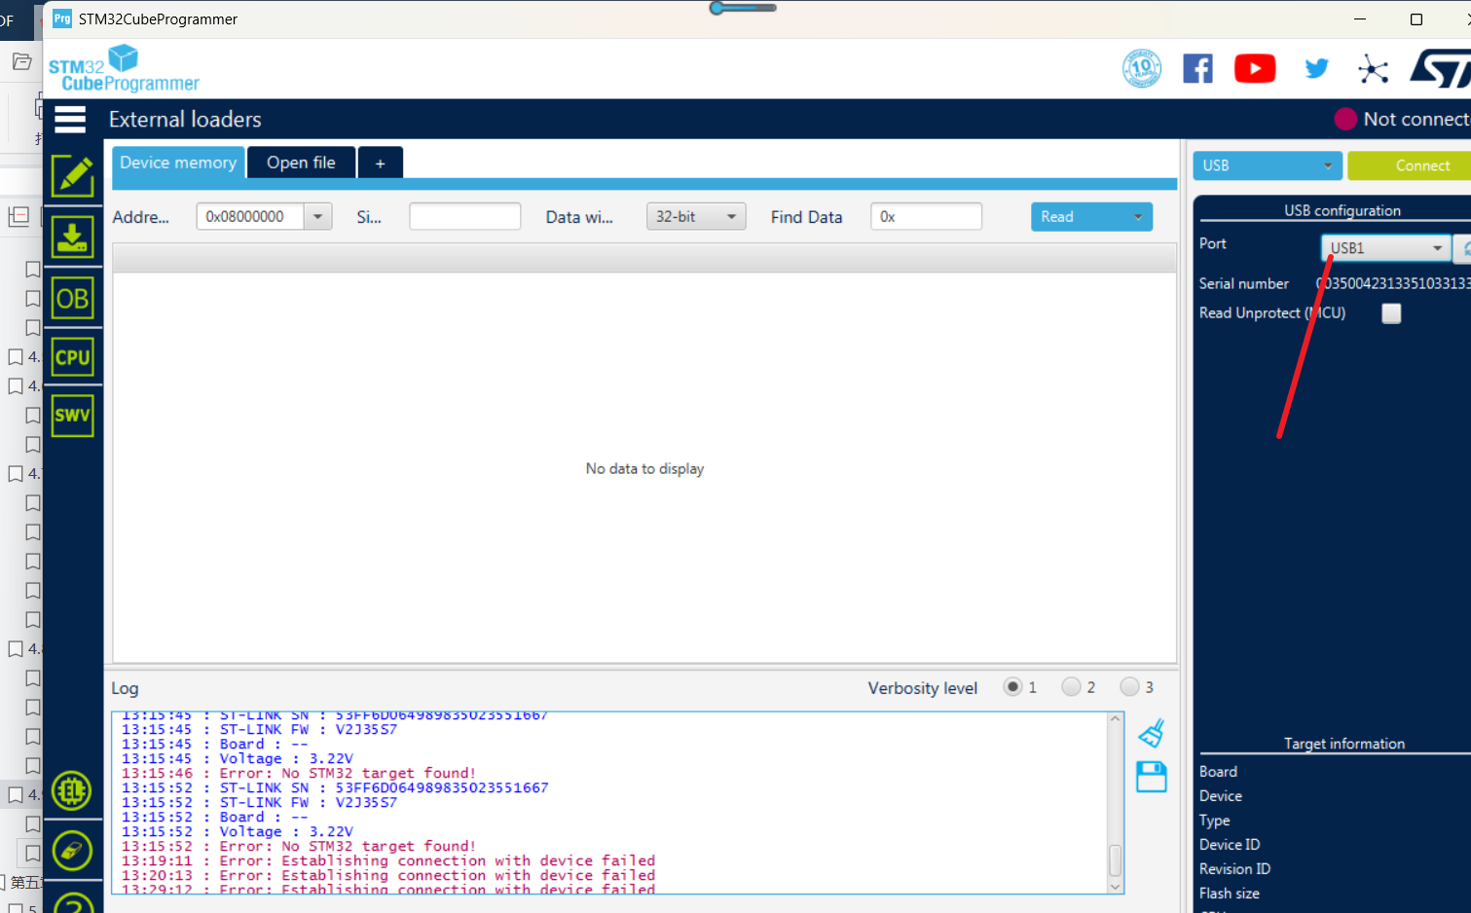
Task: Expand the Address 0x08000000 dropdown
Action: tap(317, 217)
